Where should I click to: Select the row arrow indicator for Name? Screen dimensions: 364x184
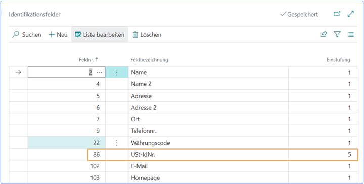coord(18,72)
